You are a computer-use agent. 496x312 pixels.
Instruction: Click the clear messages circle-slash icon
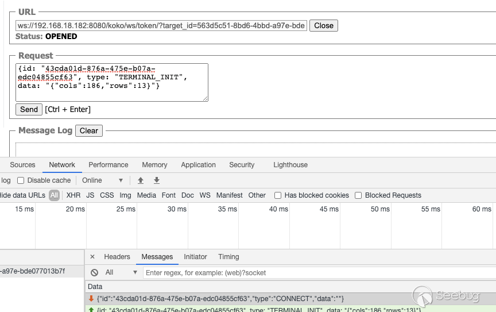click(94, 272)
